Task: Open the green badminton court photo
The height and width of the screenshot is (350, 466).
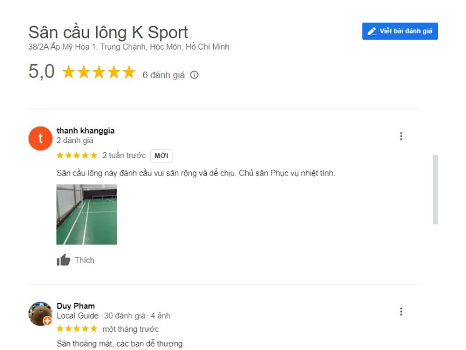Action: pyautogui.click(x=87, y=215)
